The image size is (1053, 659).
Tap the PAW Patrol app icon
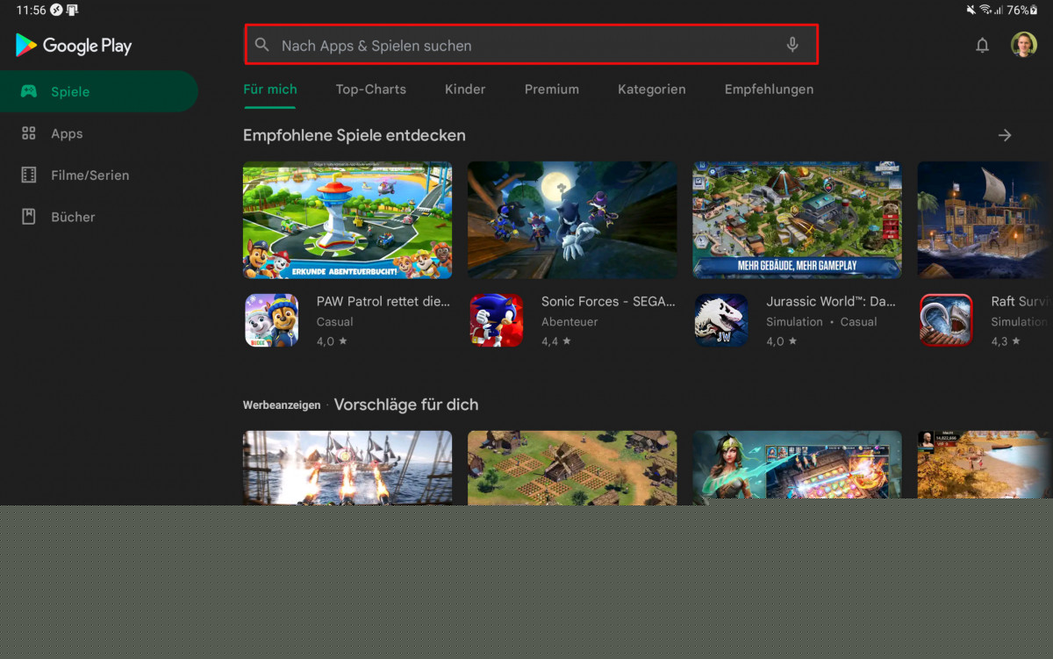click(271, 320)
